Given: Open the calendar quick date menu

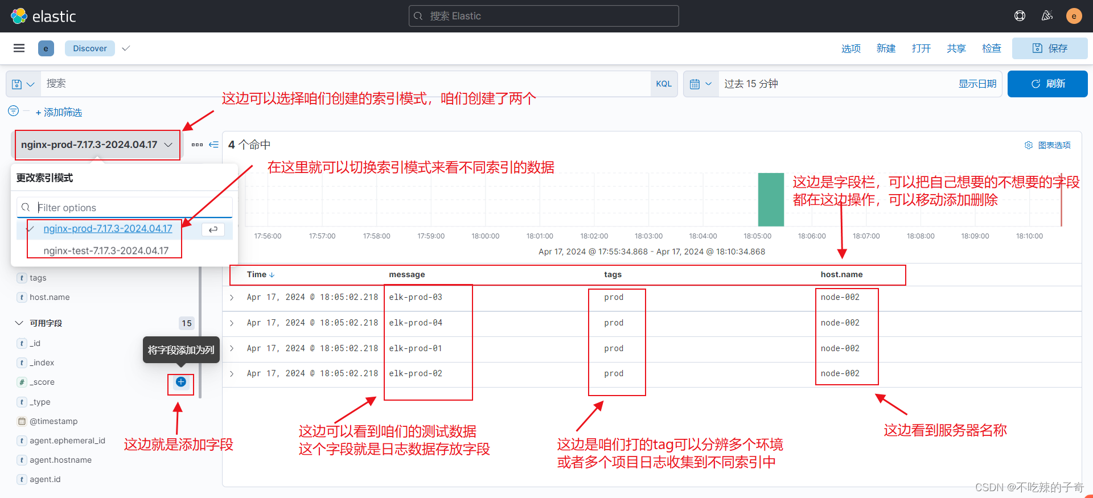Looking at the screenshot, I should tap(701, 84).
